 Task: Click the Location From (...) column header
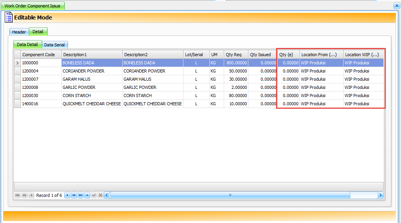pyautogui.click(x=321, y=55)
